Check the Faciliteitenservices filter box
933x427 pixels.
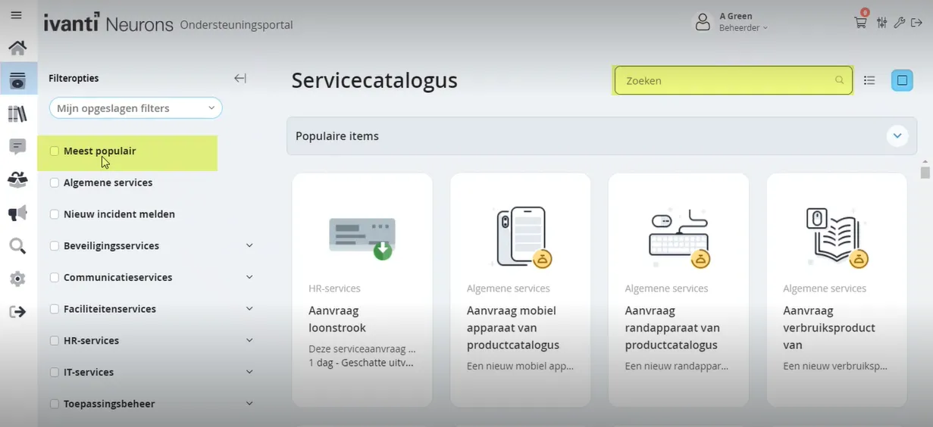coord(55,309)
